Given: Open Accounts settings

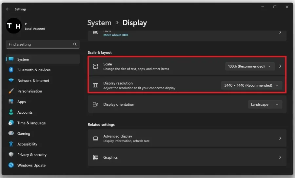Looking at the screenshot, I should (43, 112).
